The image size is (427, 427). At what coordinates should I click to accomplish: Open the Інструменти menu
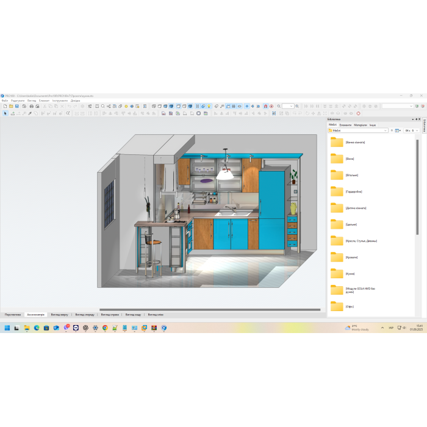pos(60,101)
